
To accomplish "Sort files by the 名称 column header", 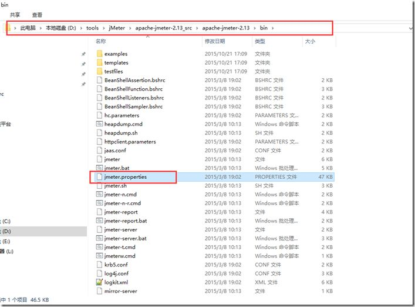I will (101, 41).
